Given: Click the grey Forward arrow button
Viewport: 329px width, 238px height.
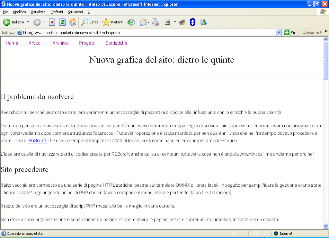Looking at the screenshot, I should pyautogui.click(x=37, y=22).
